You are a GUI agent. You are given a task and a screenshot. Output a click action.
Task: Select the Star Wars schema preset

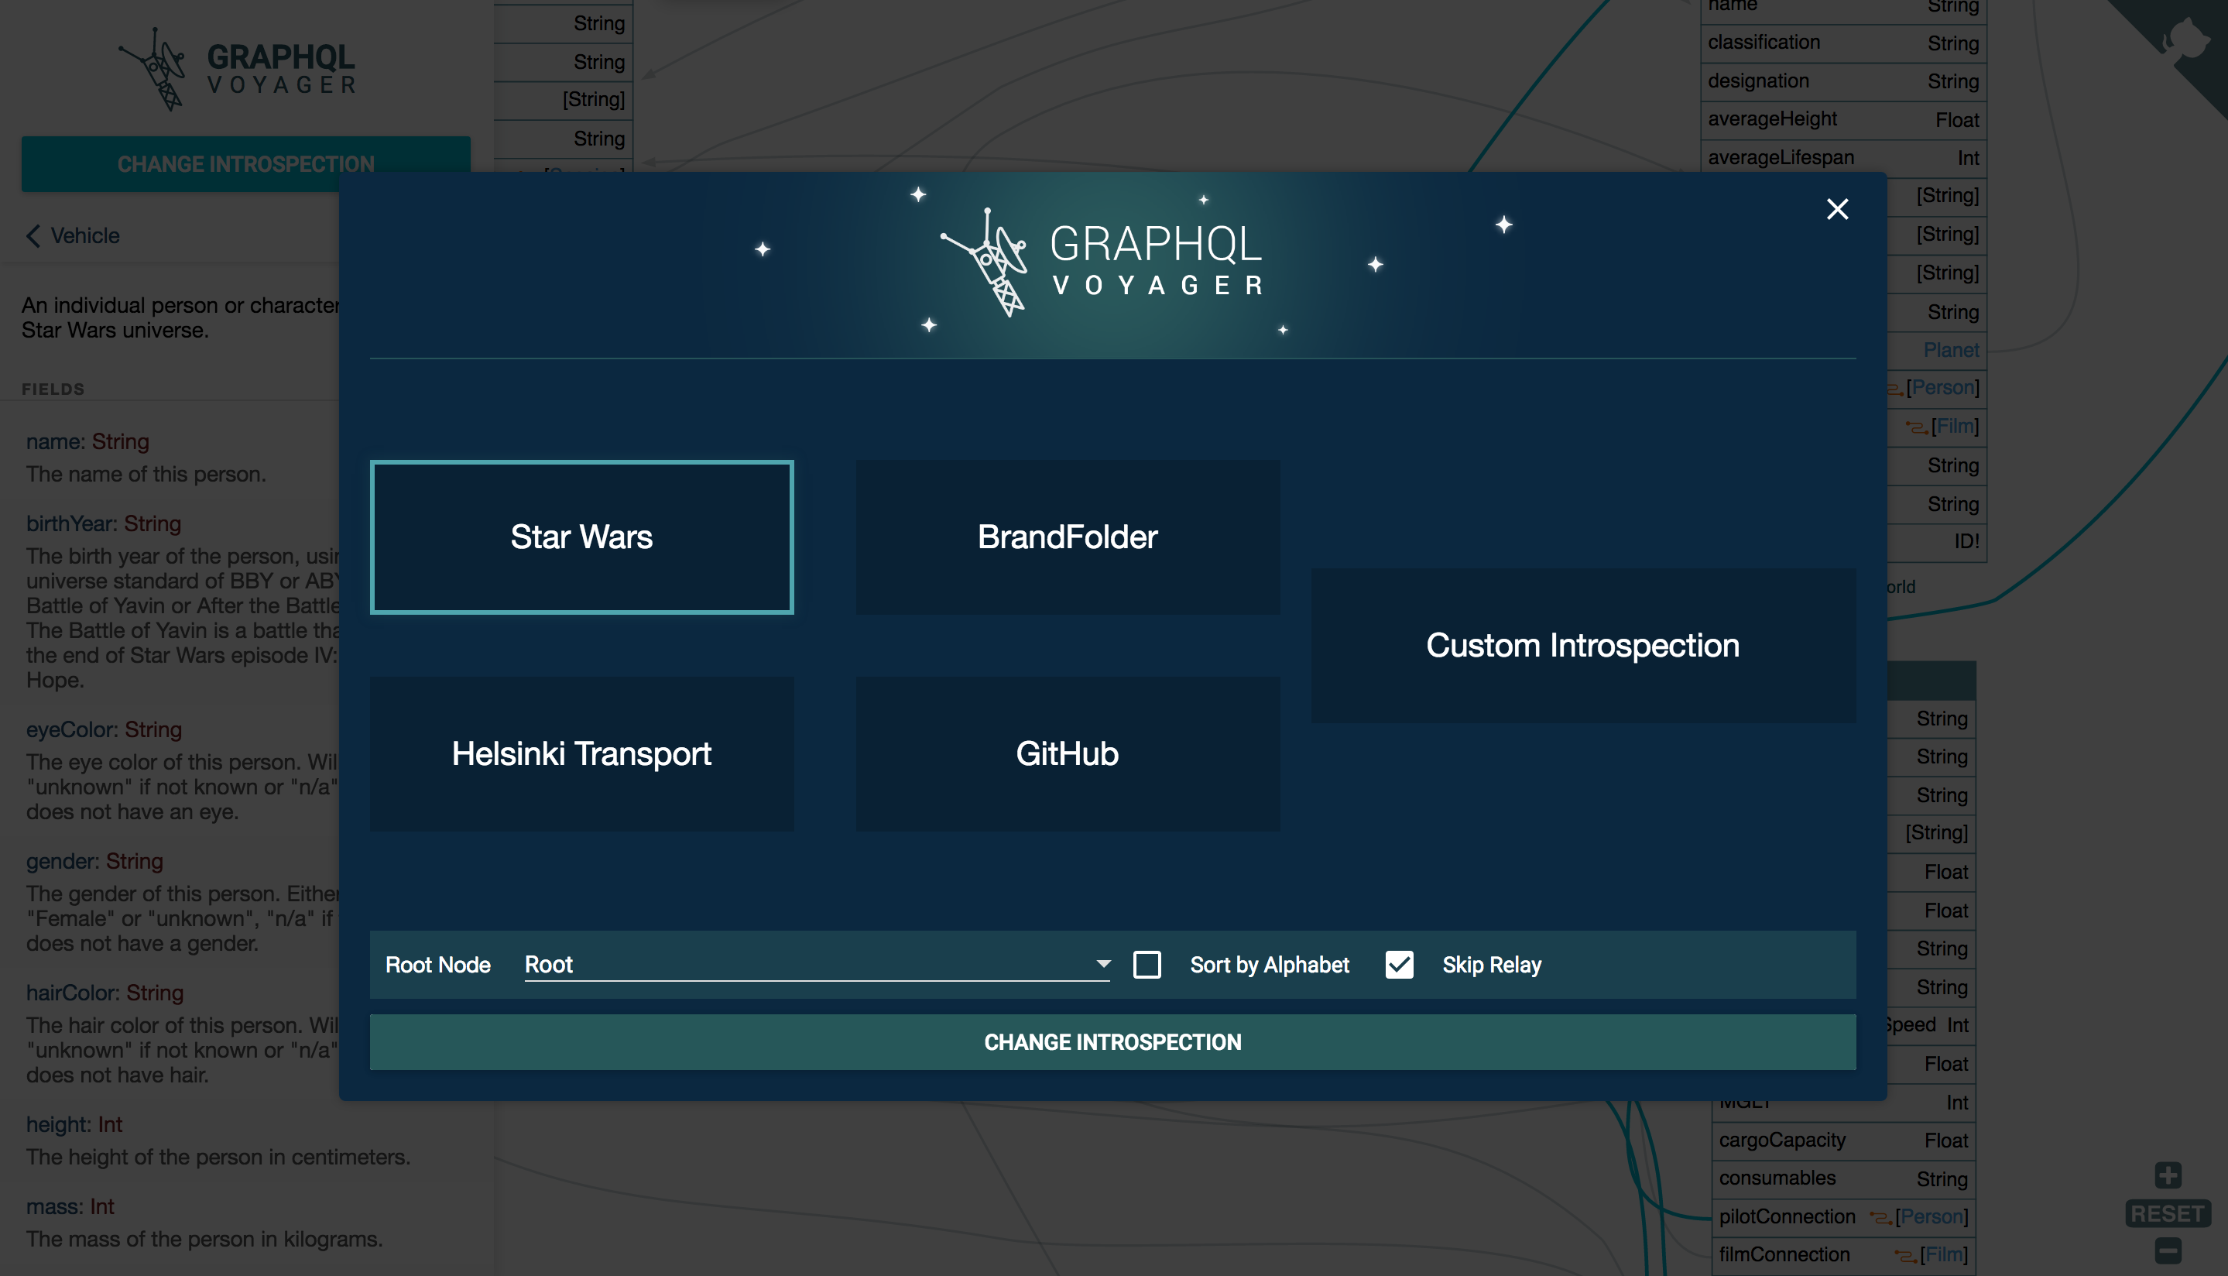pos(581,537)
